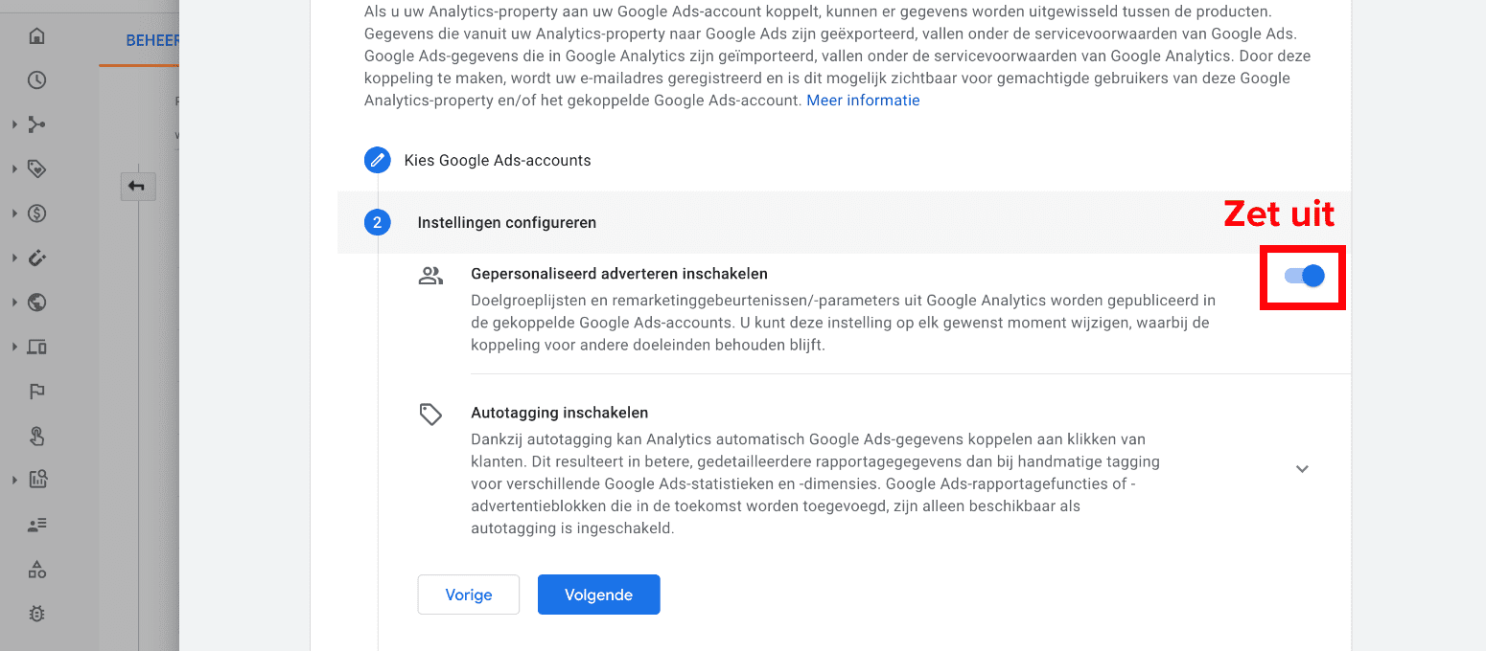Click the Vorige button

[x=469, y=595]
